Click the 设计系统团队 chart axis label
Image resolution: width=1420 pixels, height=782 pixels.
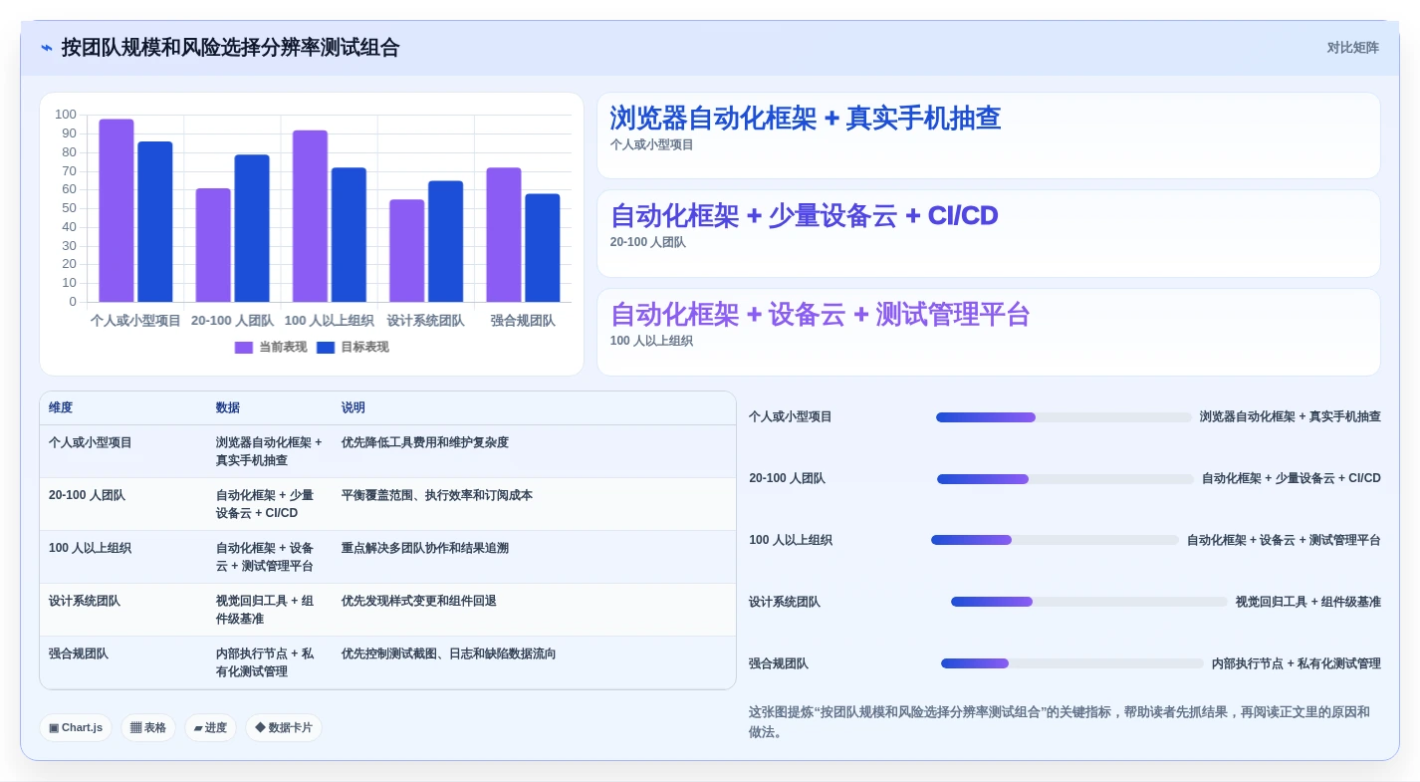point(426,321)
